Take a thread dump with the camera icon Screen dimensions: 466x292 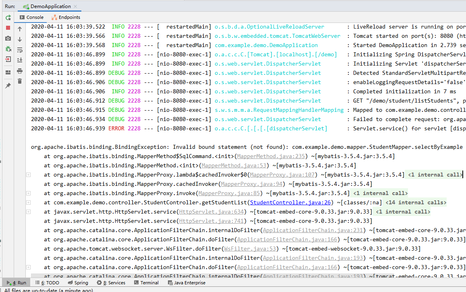tap(8, 38)
